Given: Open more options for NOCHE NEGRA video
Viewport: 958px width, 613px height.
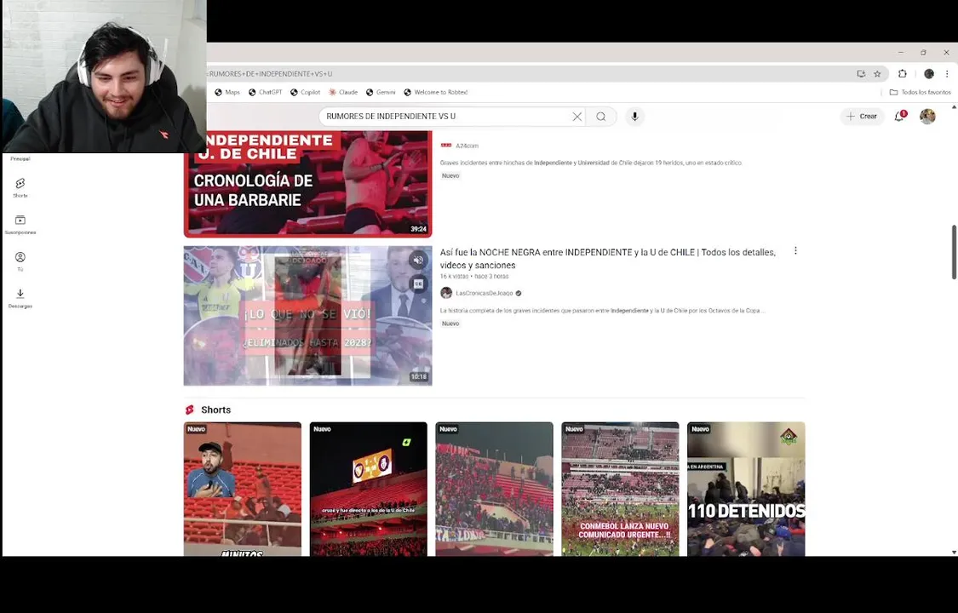Looking at the screenshot, I should [795, 250].
